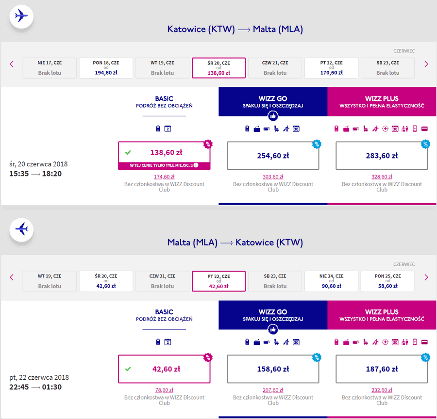Choose return WIZZ GO fare 158,60 zł
This screenshot has height=419, width=437.
tap(273, 369)
